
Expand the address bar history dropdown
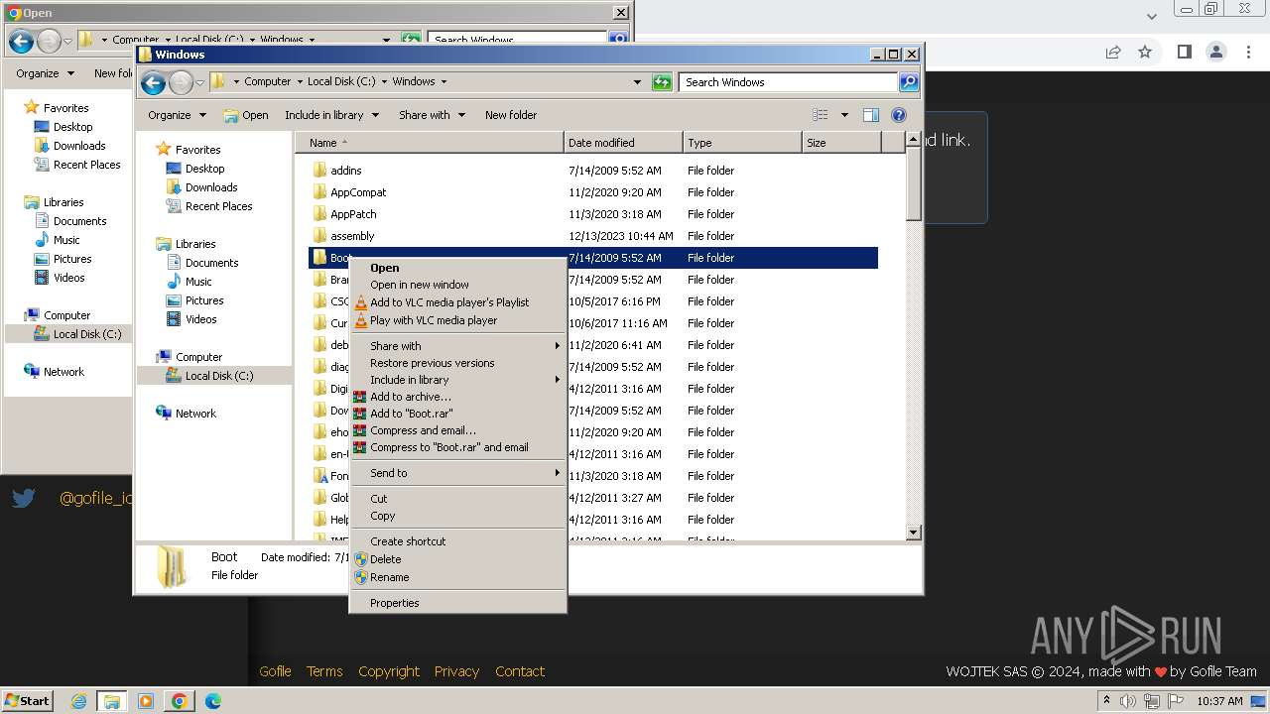(x=637, y=82)
